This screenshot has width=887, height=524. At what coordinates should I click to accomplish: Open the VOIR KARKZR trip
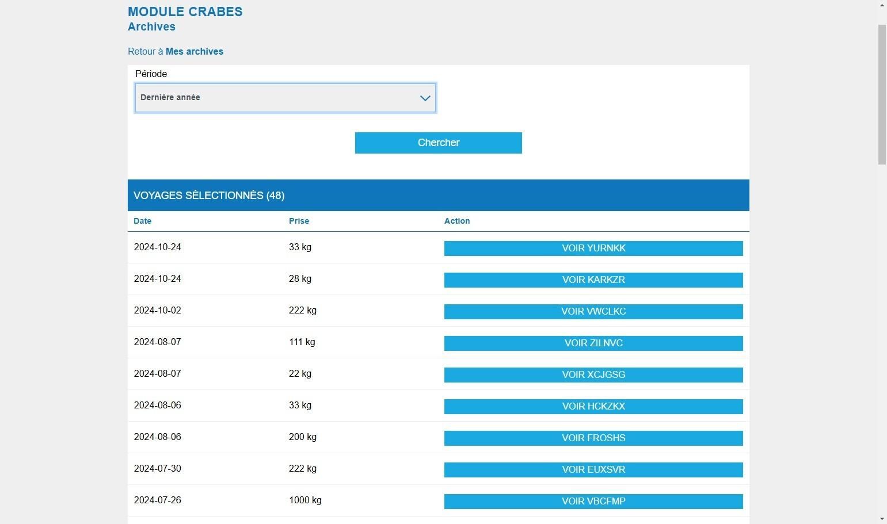coord(593,280)
